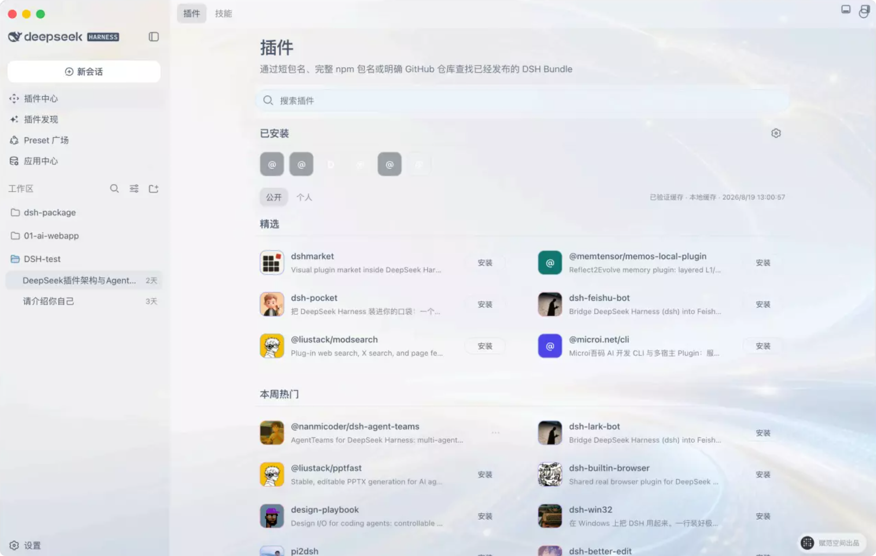
Task: Switch to the 插件 tab
Action: click(191, 14)
